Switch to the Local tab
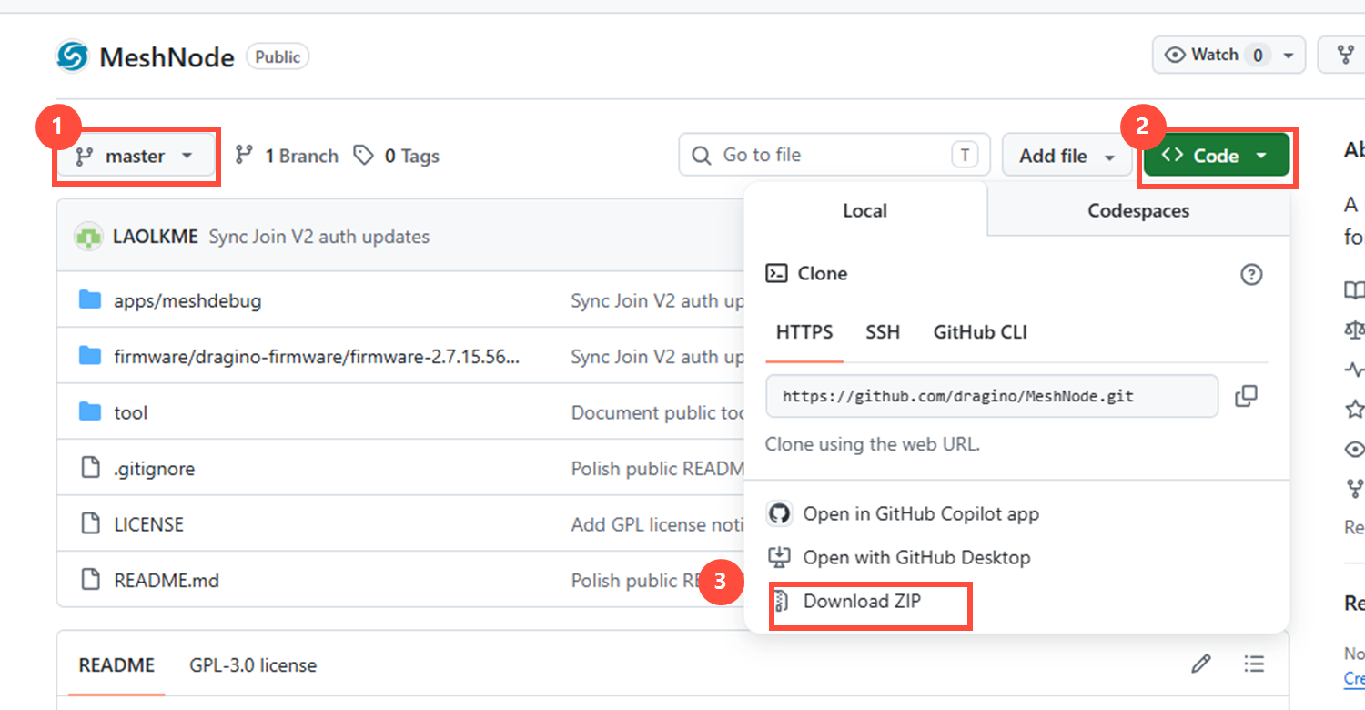 pyautogui.click(x=864, y=210)
